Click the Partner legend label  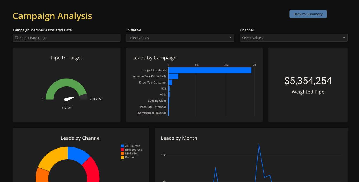coord(130,157)
